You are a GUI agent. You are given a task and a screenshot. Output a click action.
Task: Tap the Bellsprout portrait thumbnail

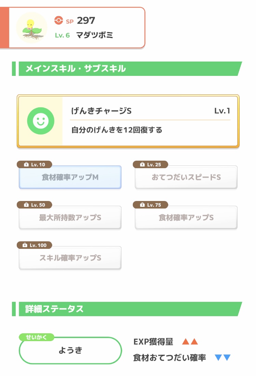coord(32,28)
